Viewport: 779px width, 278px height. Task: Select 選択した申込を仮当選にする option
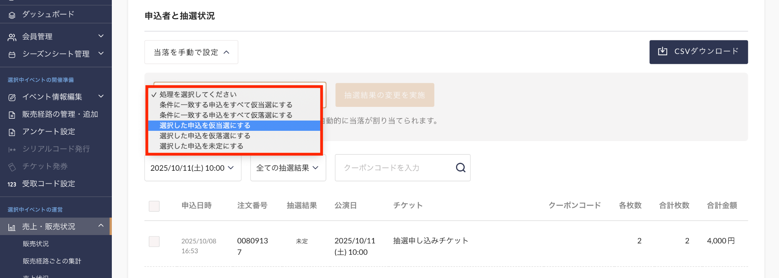pos(205,125)
